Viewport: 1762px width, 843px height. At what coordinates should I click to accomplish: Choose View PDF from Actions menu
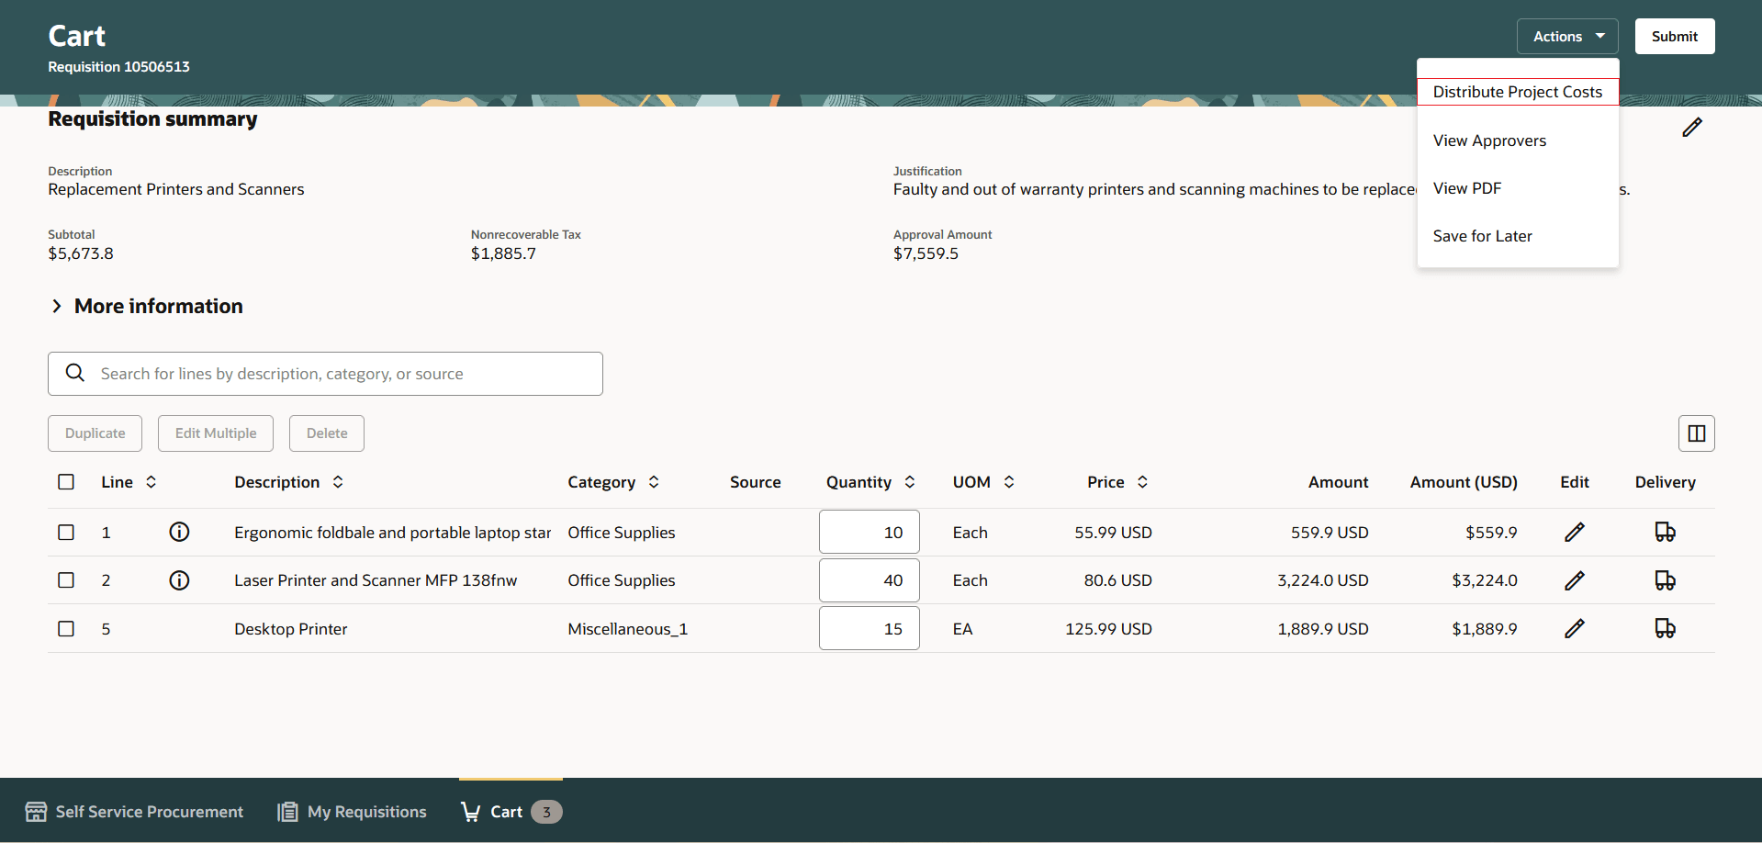coord(1467,187)
